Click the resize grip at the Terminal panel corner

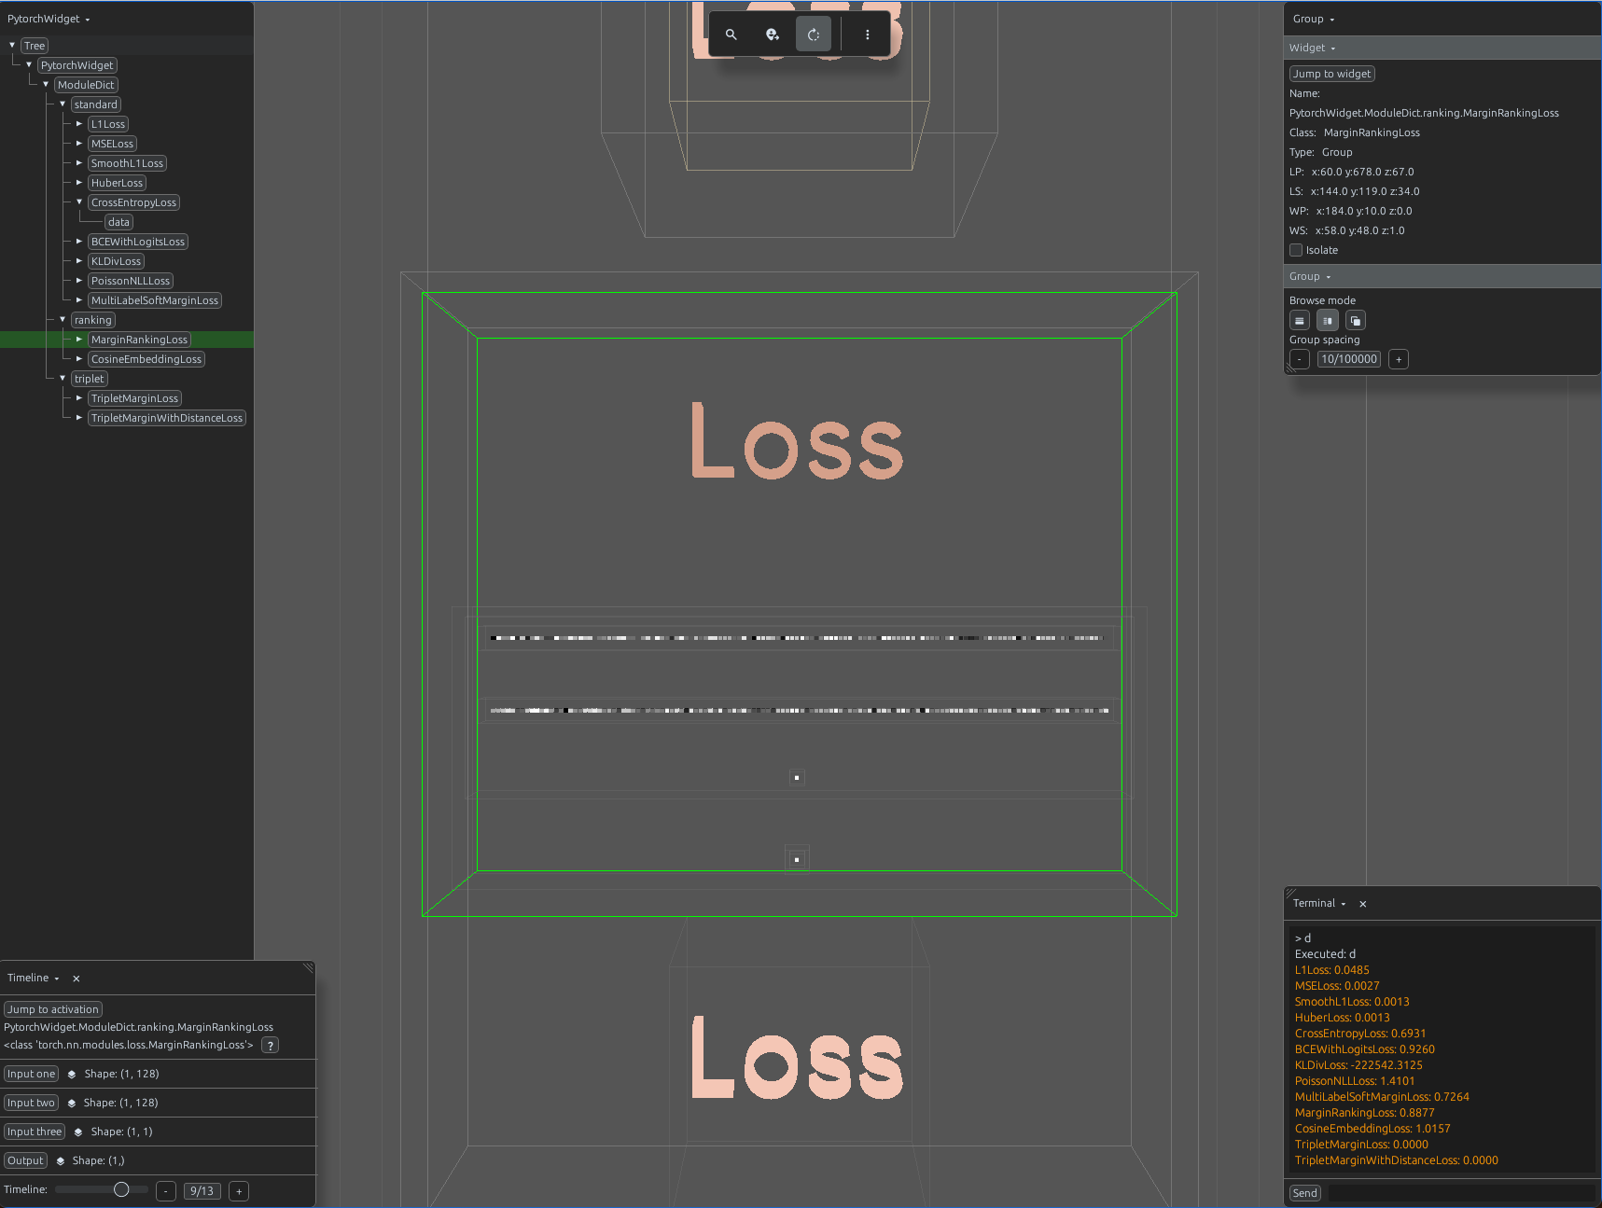tap(1291, 894)
